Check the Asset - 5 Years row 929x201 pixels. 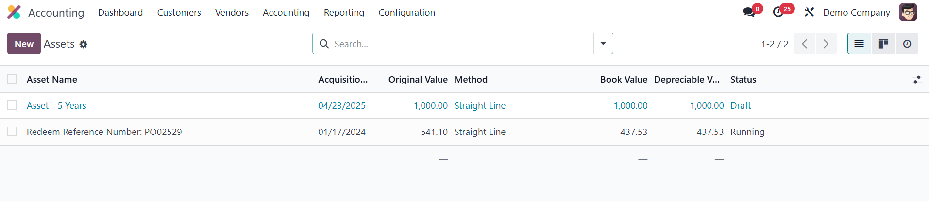(x=12, y=105)
